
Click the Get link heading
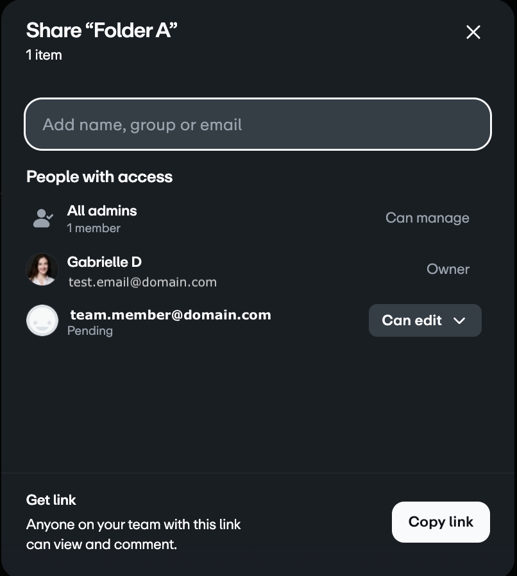pyautogui.click(x=51, y=500)
